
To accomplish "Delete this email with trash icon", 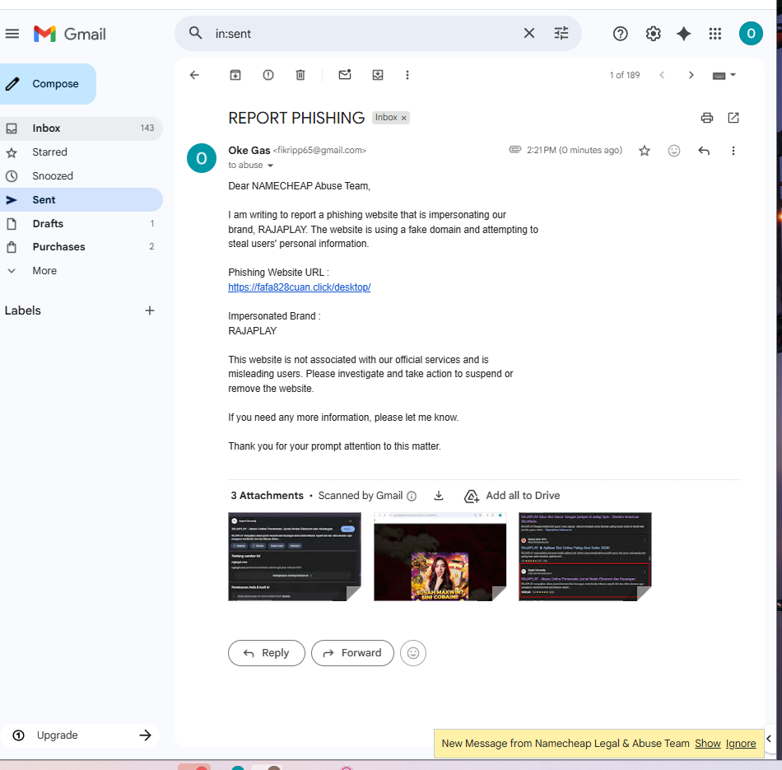I will click(300, 75).
